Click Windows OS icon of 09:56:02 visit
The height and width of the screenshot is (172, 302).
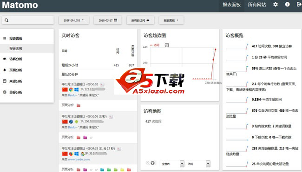click(x=77, y=89)
